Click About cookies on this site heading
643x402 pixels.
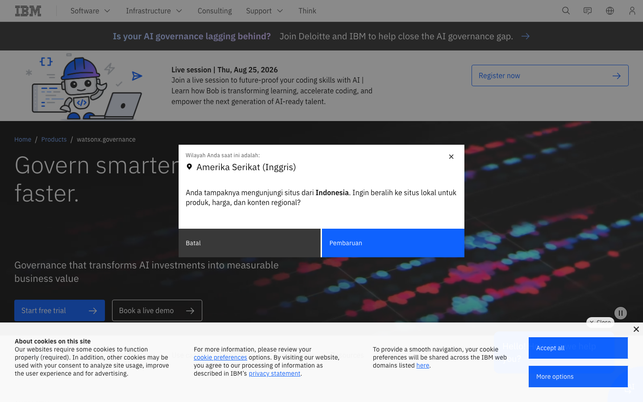[53, 341]
